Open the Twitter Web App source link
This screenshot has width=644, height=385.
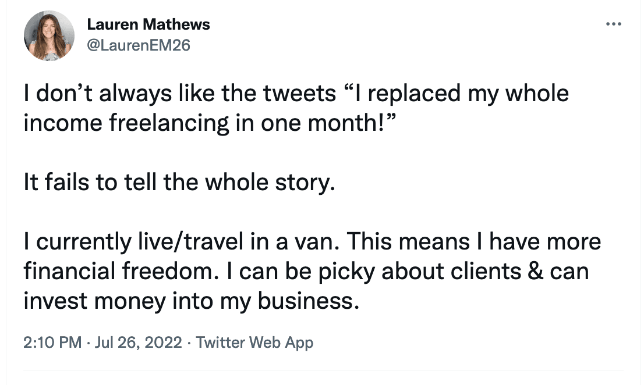[x=254, y=343]
